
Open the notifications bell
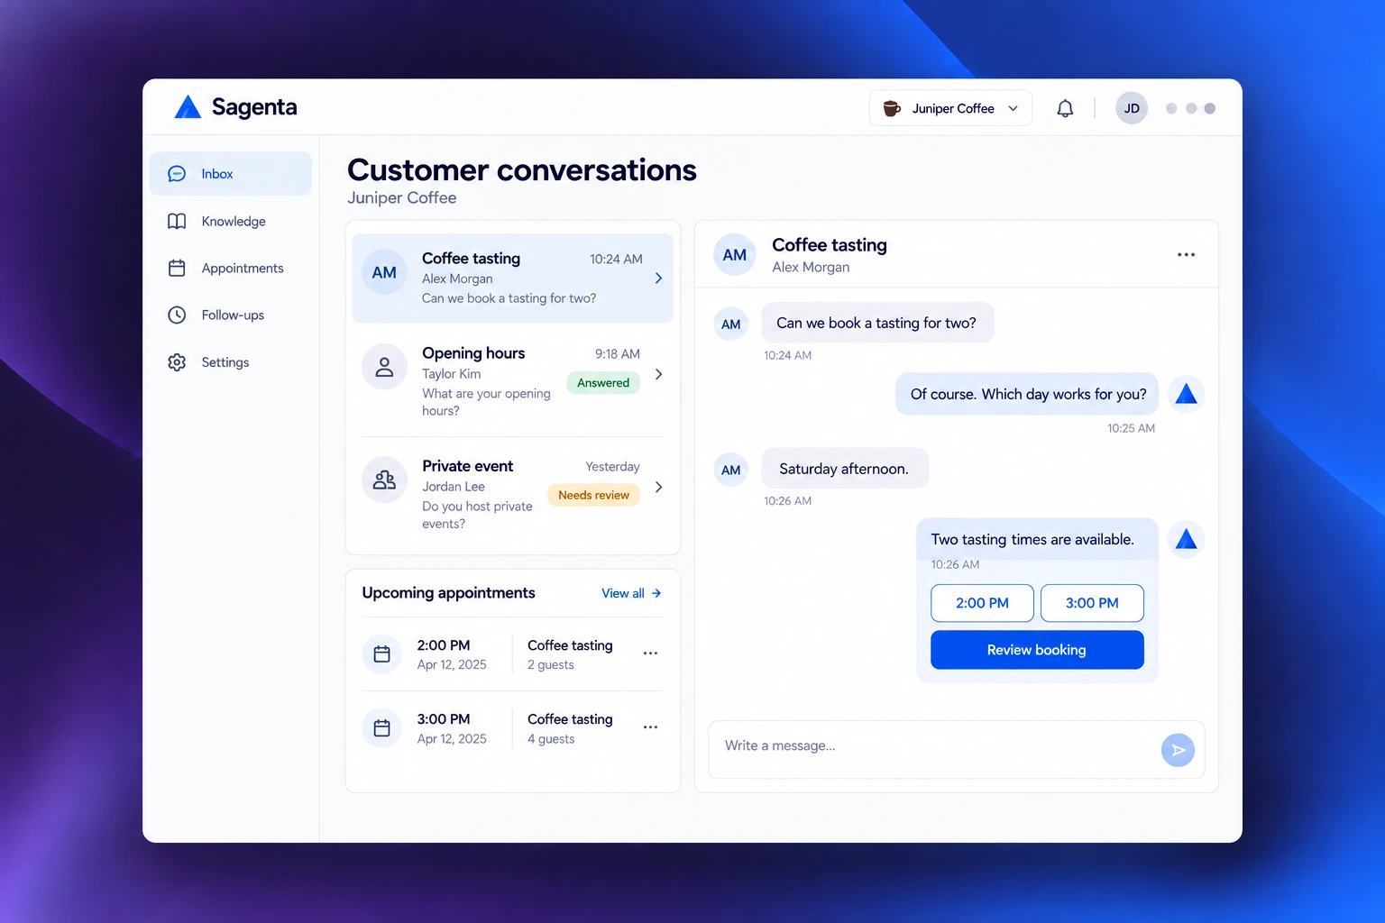pyautogui.click(x=1065, y=108)
